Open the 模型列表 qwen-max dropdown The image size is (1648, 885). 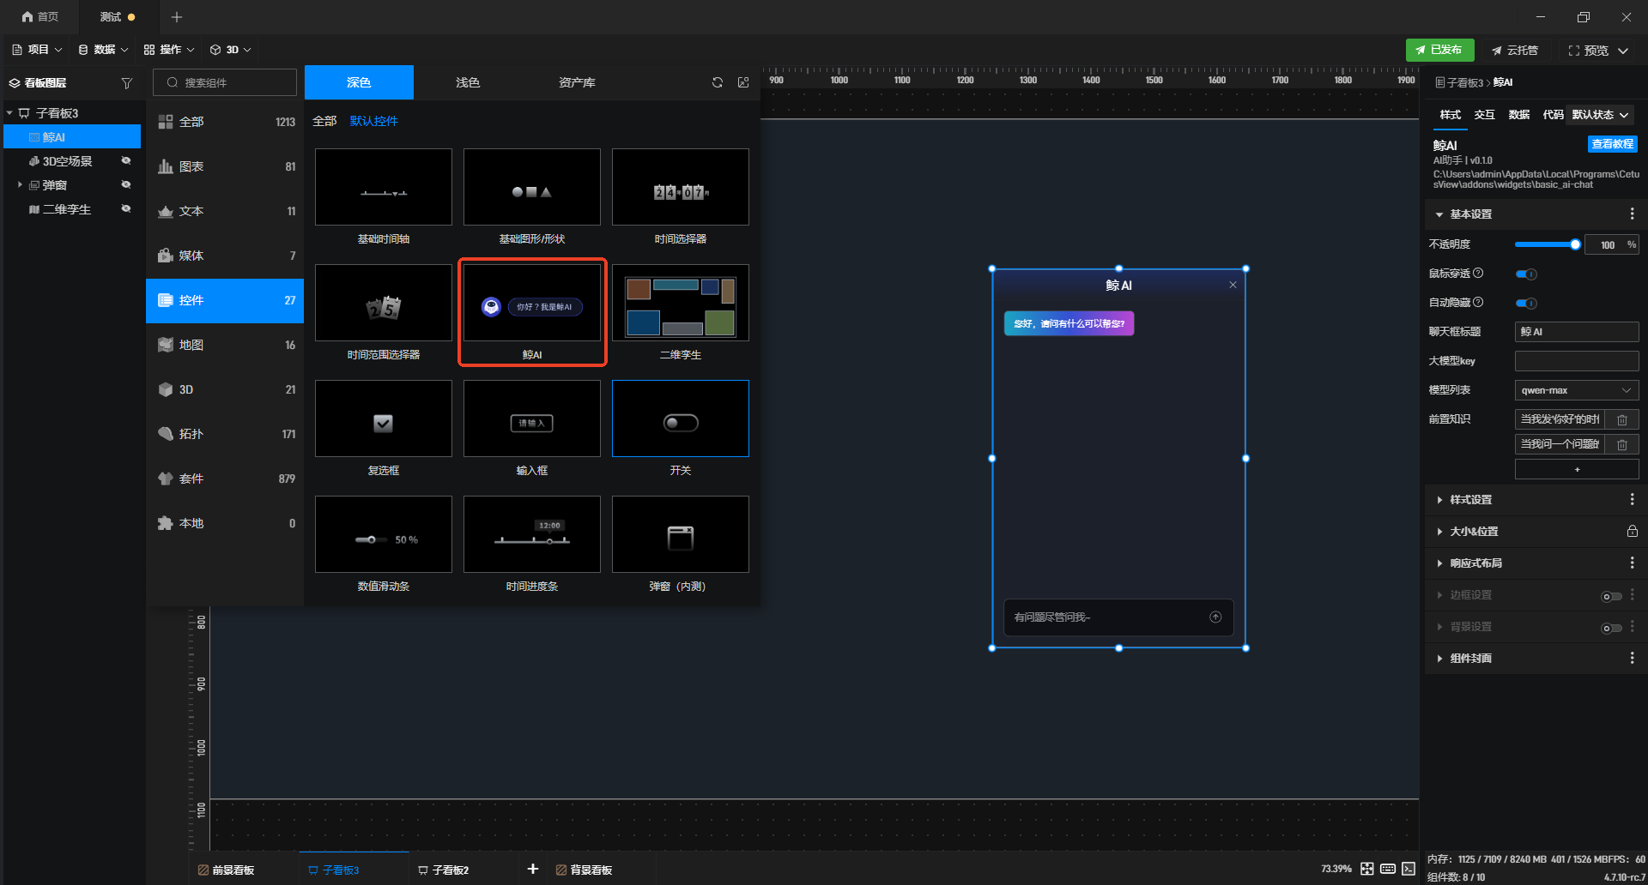tap(1577, 390)
